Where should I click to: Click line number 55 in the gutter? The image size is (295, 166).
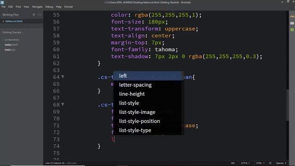click(56, 15)
